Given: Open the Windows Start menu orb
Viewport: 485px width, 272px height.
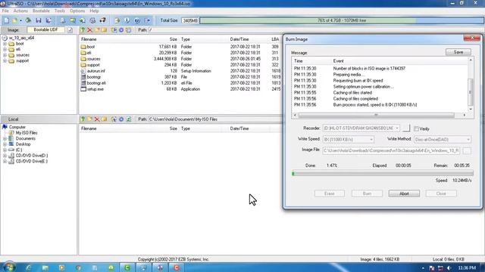Looking at the screenshot, I should click(x=9, y=267).
